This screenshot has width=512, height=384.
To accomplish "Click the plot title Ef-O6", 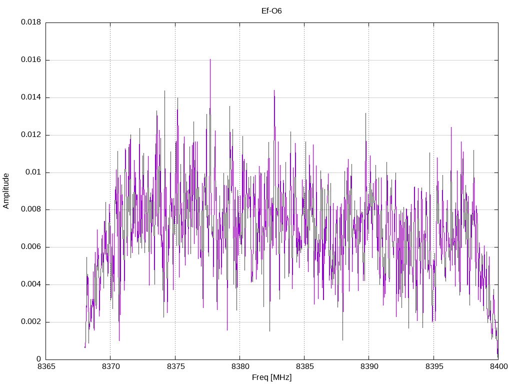I will (271, 11).
